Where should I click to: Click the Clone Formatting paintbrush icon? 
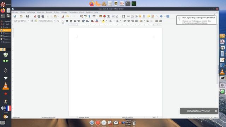[63, 16]
